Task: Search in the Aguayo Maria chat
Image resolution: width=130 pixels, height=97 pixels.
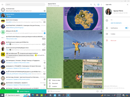Action: tap(91, 5)
